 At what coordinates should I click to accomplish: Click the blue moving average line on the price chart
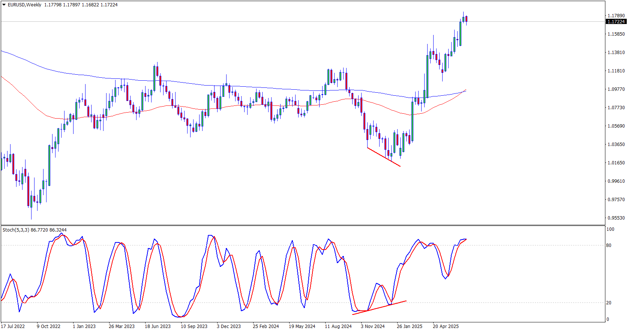tap(188, 82)
